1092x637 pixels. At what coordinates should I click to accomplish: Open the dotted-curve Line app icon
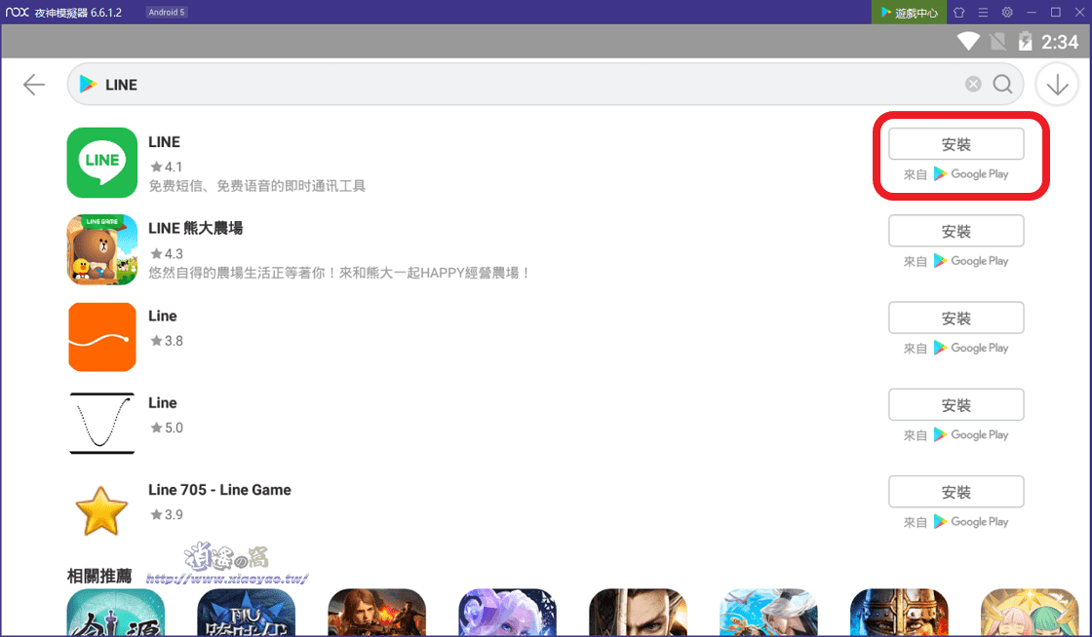click(101, 424)
